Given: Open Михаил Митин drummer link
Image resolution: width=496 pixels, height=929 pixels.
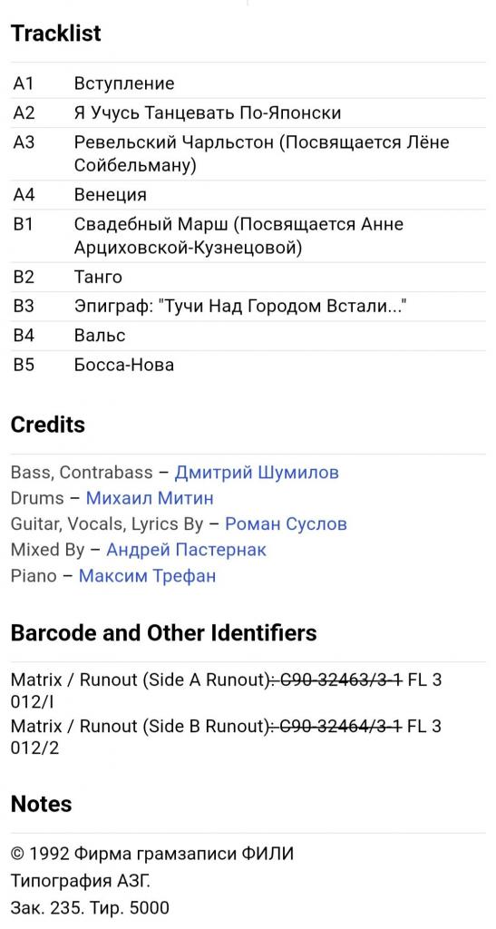Looking at the screenshot, I should coord(150,498).
